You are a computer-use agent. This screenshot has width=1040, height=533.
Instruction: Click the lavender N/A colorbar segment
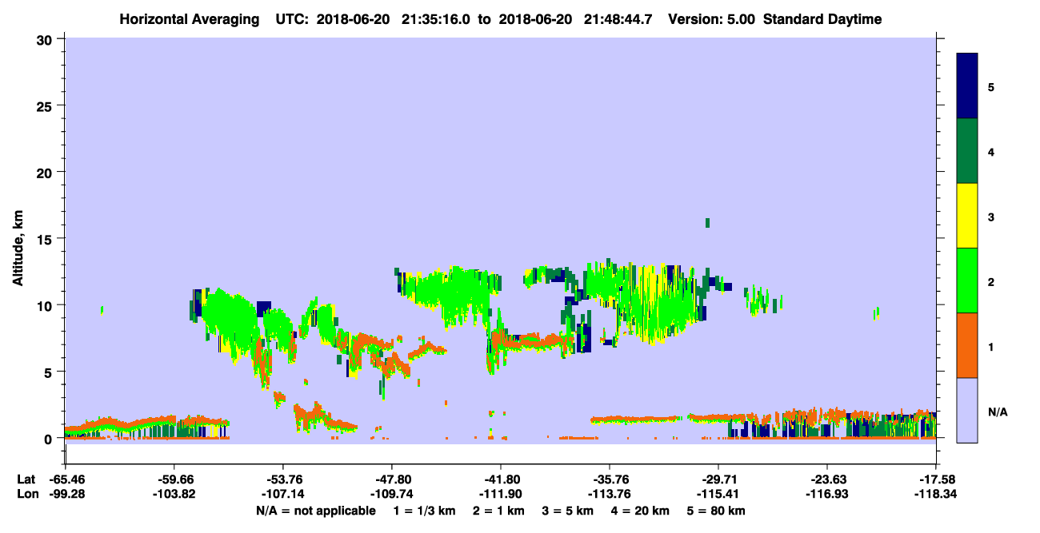point(967,410)
